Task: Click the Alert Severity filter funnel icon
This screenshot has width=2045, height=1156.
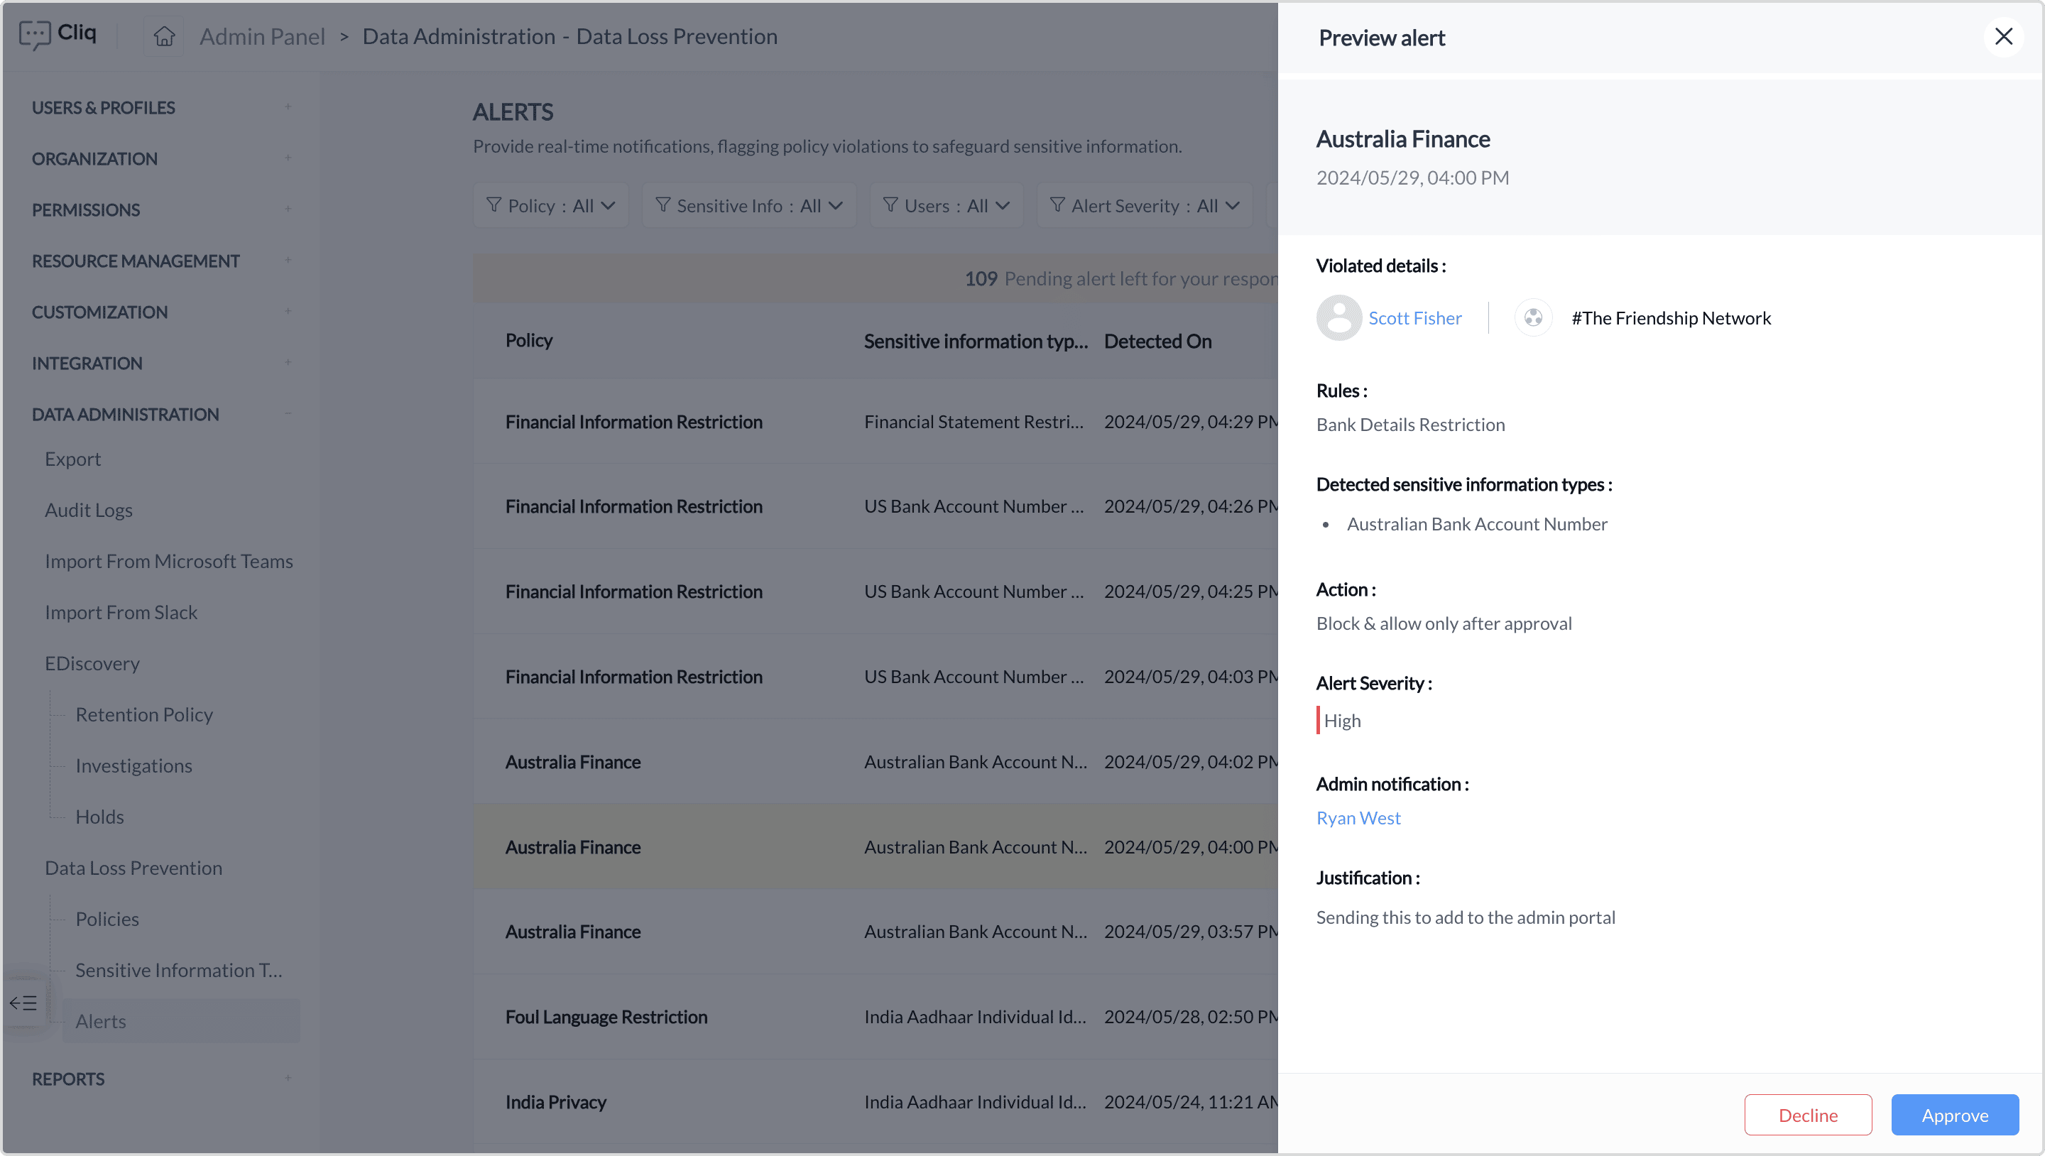Action: point(1057,206)
